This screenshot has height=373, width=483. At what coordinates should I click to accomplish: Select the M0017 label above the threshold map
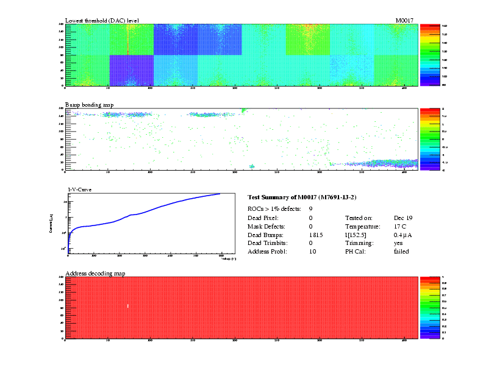[404, 20]
